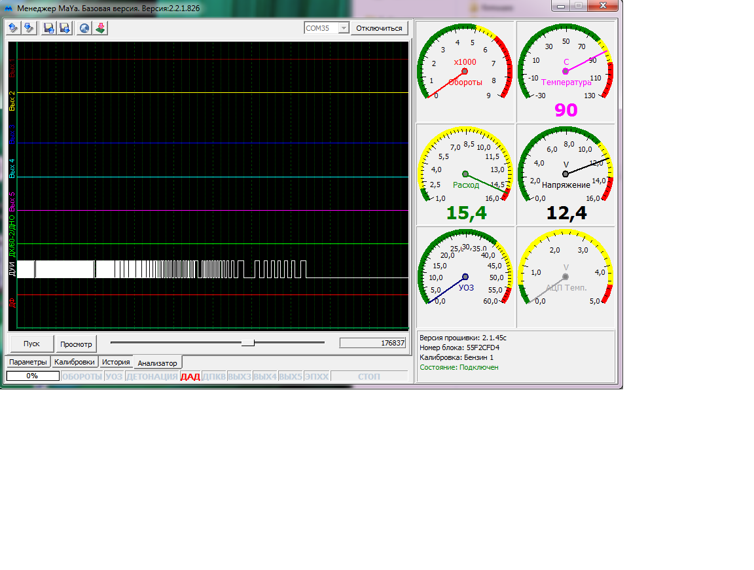This screenshot has width=754, height=570.
Task: Click the 176837 counter field
Action: tap(372, 343)
